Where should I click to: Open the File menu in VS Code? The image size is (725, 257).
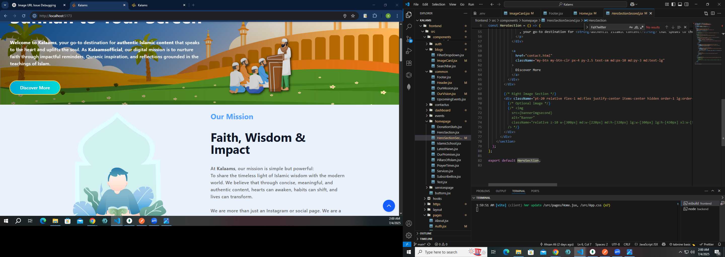tap(416, 5)
